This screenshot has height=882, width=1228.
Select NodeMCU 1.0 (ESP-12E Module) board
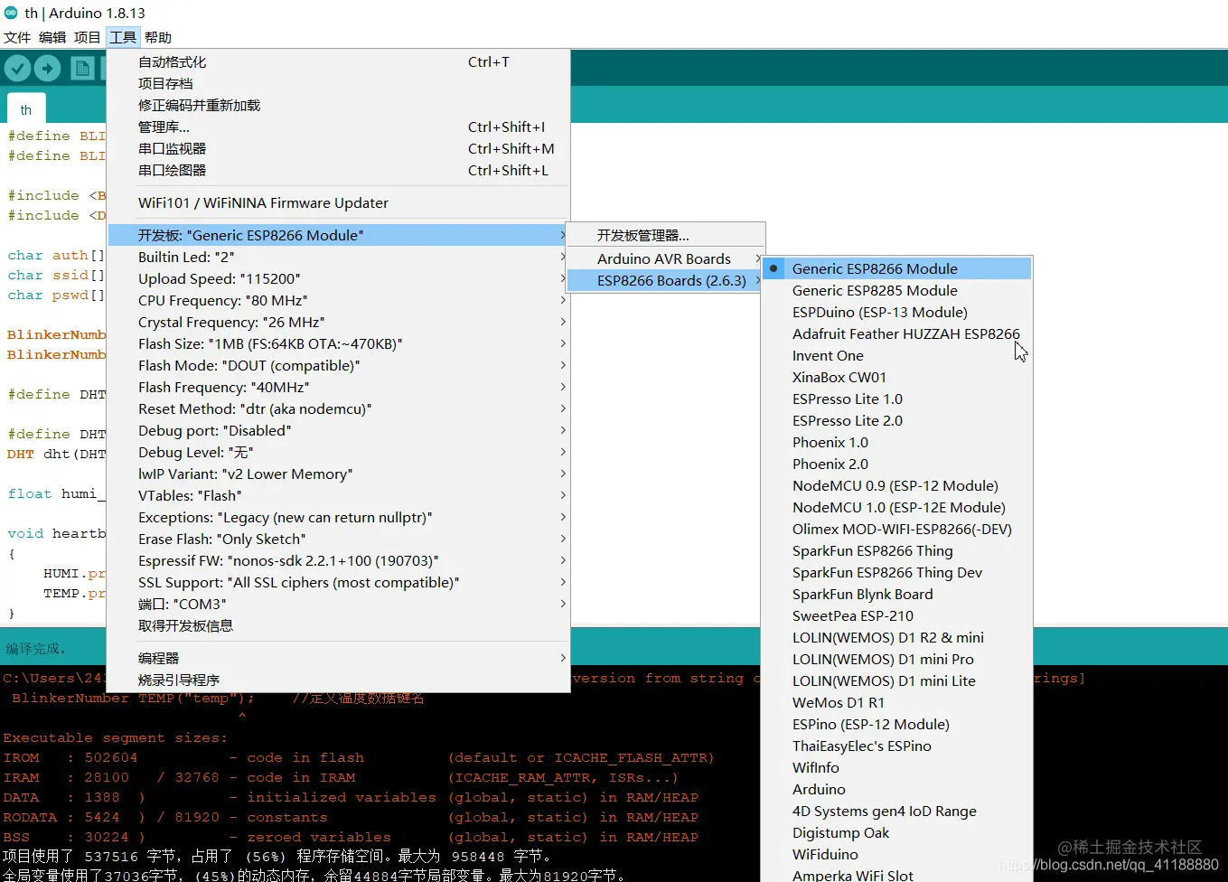pos(897,507)
